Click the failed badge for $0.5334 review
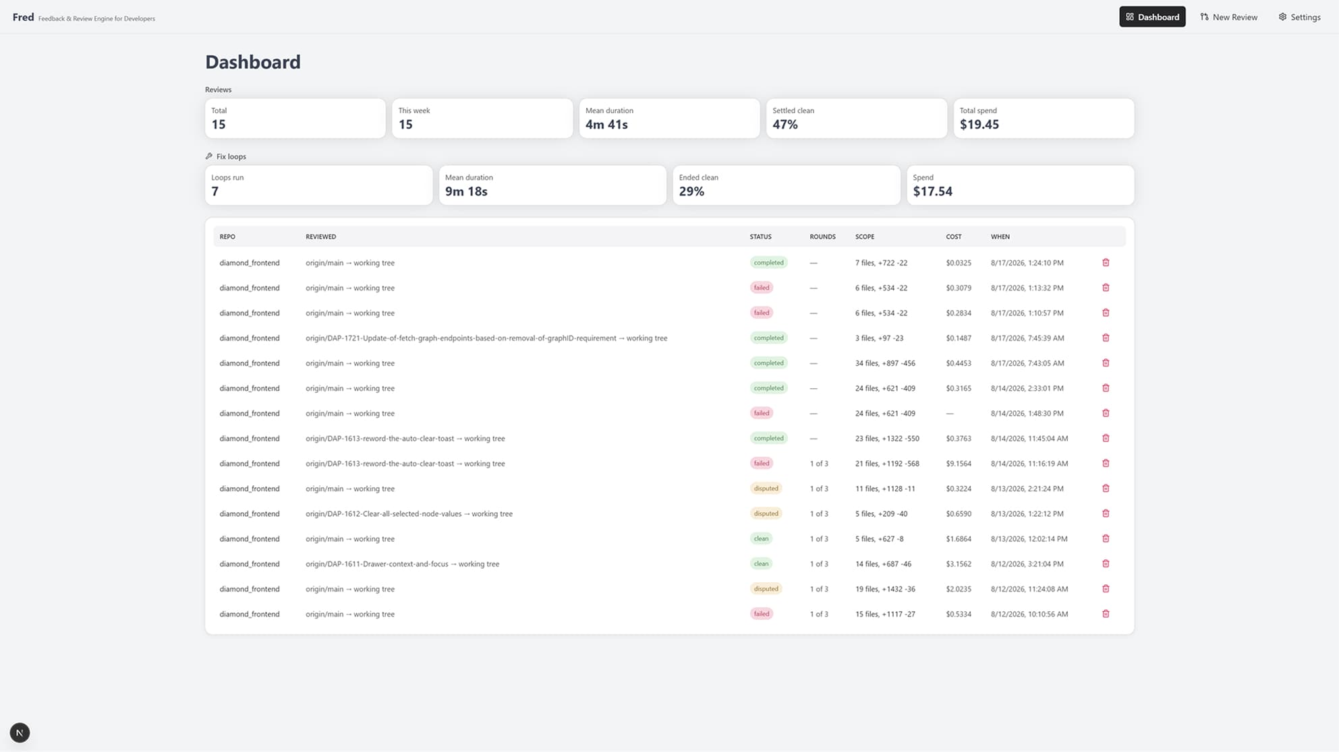 762,614
